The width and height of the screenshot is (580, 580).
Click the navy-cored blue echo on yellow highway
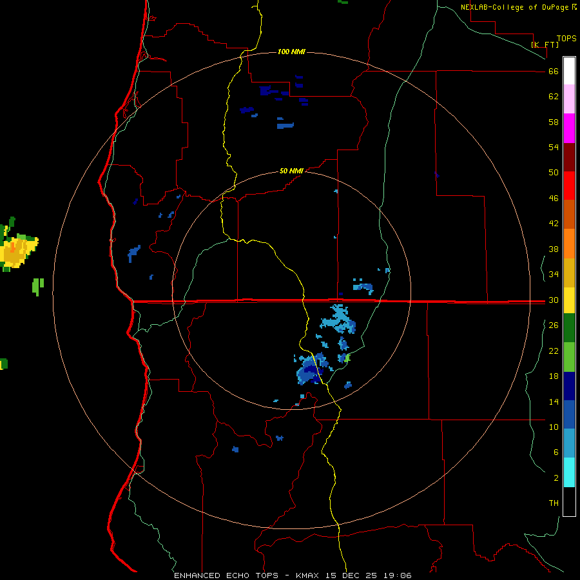click(313, 369)
